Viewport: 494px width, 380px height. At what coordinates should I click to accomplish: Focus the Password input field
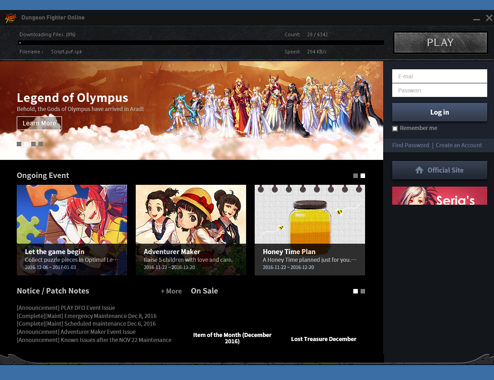click(440, 90)
